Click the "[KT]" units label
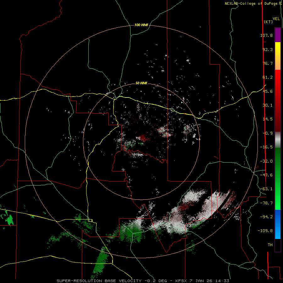Image resolution: width=283 pixels, height=283 pixels. point(269,22)
